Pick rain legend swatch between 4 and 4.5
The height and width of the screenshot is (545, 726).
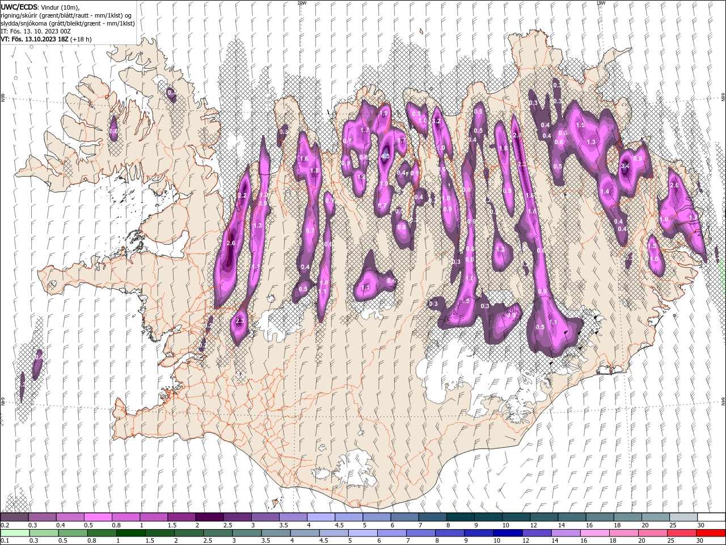(305, 533)
